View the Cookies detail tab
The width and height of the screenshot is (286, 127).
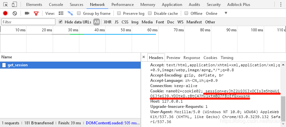210,57
